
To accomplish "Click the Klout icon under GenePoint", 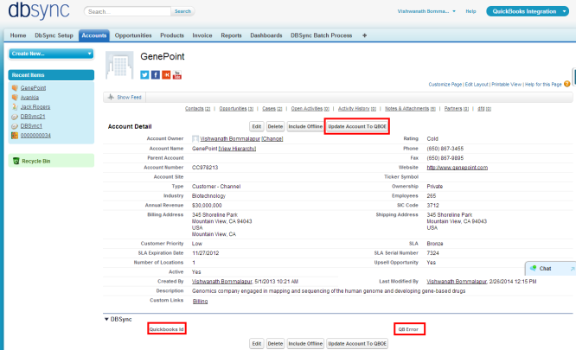I will (x=166, y=75).
